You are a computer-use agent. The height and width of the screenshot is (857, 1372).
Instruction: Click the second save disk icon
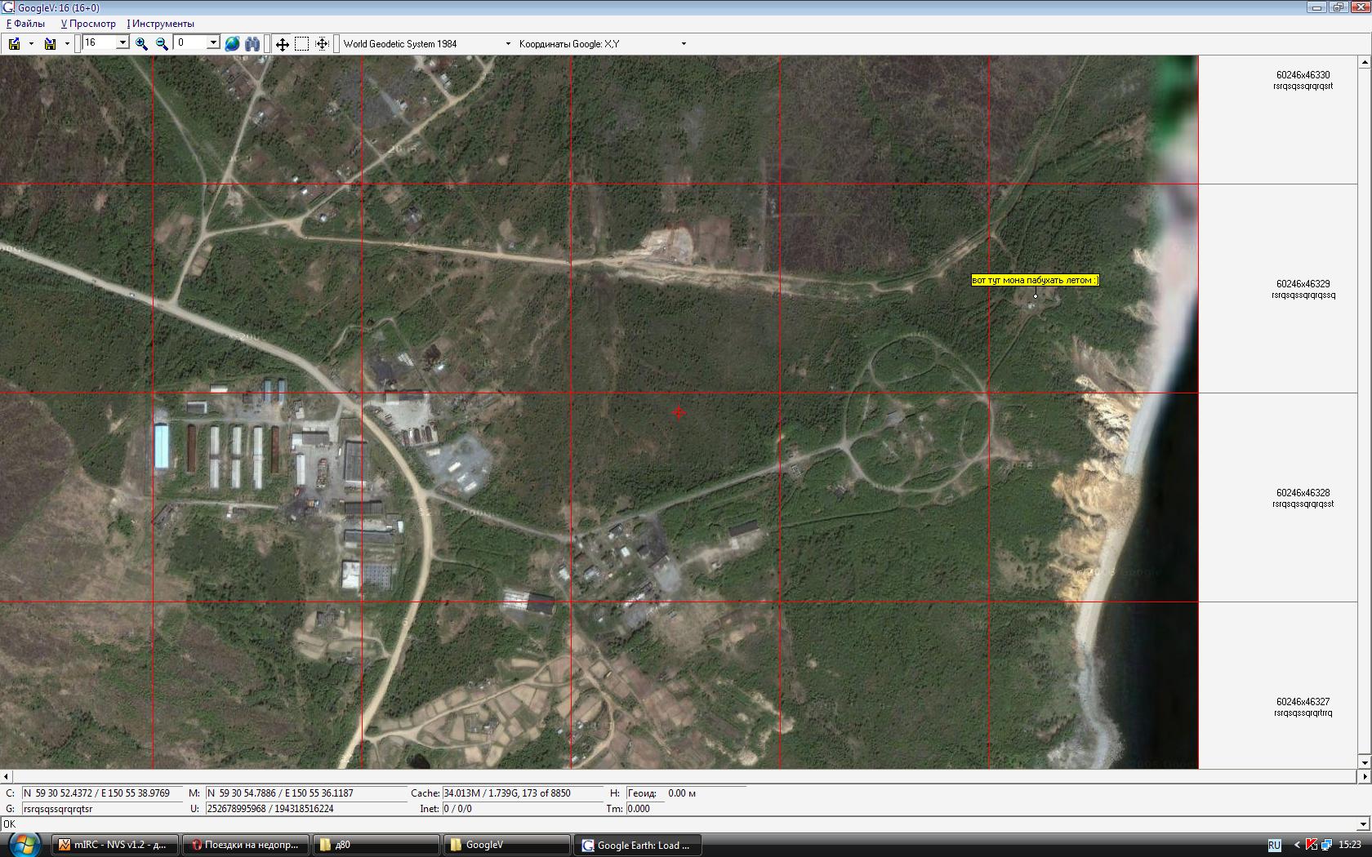point(50,44)
